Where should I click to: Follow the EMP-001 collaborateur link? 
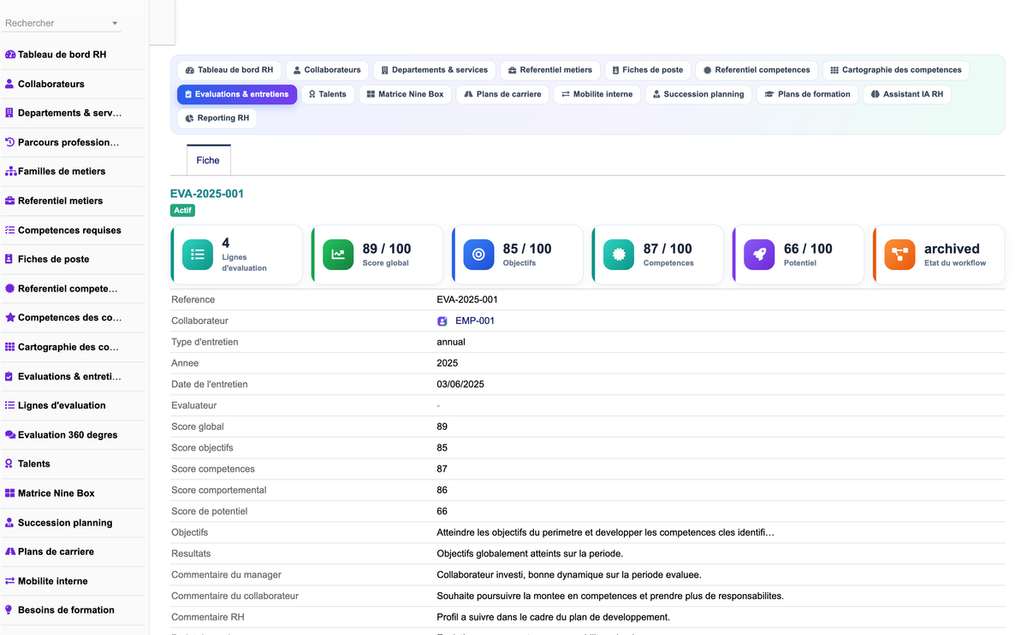point(475,321)
